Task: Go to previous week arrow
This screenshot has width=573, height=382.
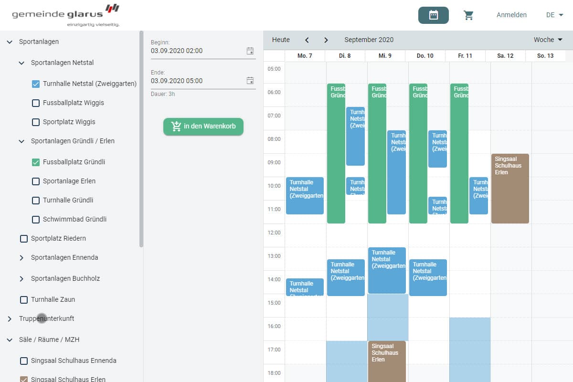Action: (x=307, y=40)
